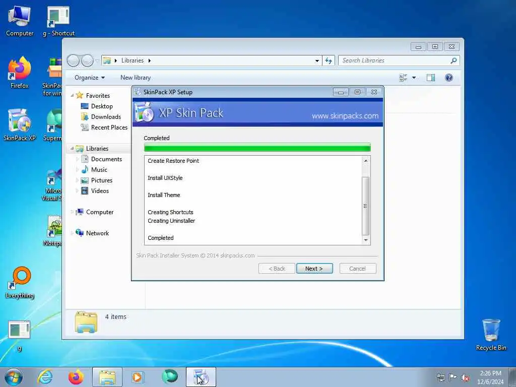This screenshot has height=387, width=516.
Task: Launch Firefox from the taskbar
Action: [x=76, y=377]
